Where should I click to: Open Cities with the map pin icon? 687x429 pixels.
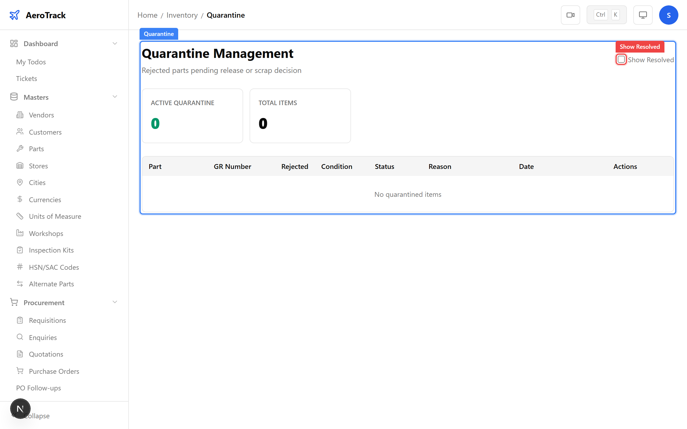(x=20, y=182)
